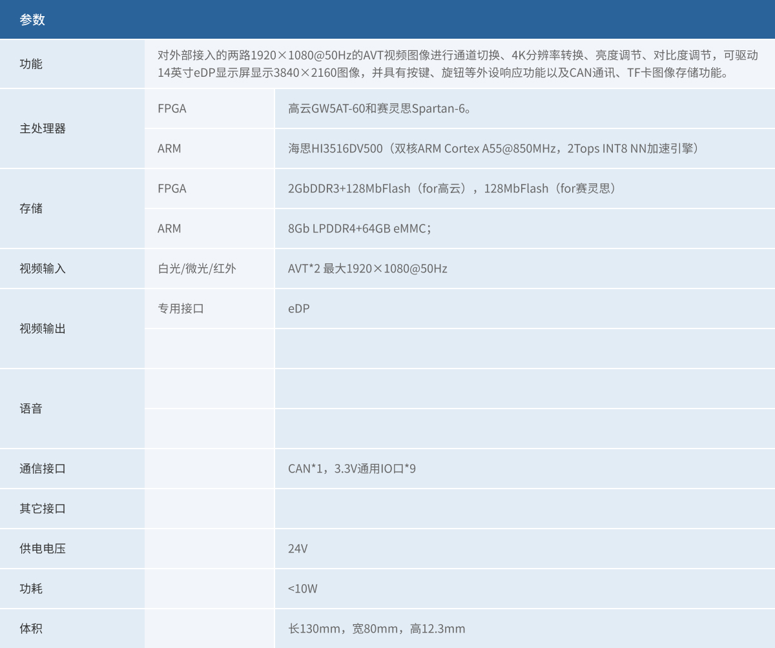Click the 存储 row label

coord(31,208)
